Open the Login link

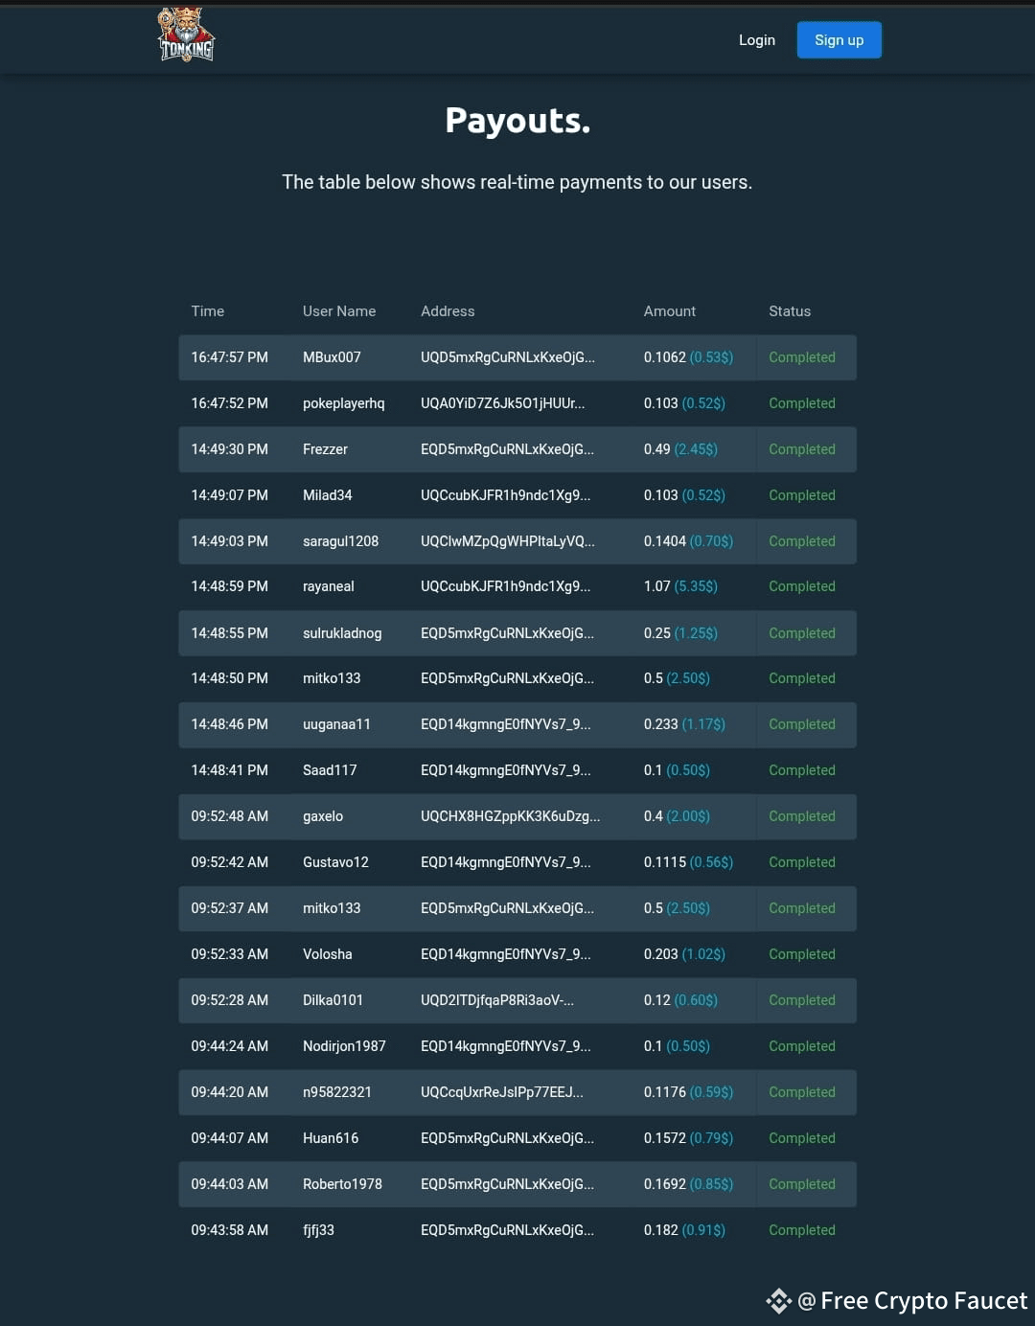(756, 40)
